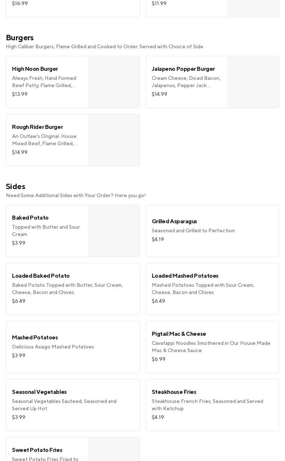Viewport: 285px width, 461px height.
Task: Open the Loaded Mashed Potatoes card
Action: 212,289
